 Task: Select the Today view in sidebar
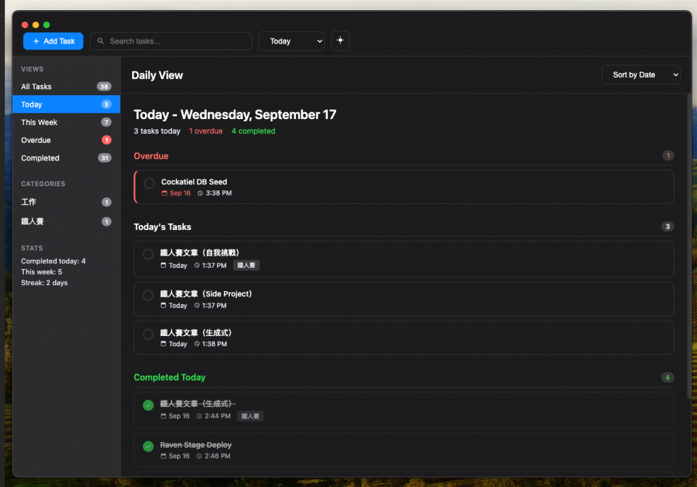coord(66,105)
